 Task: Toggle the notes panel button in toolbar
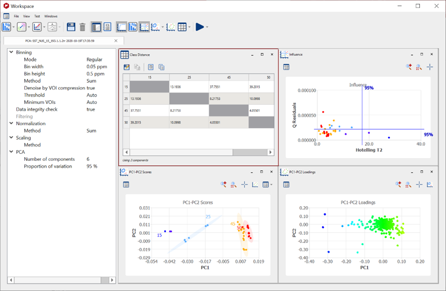pos(107,27)
